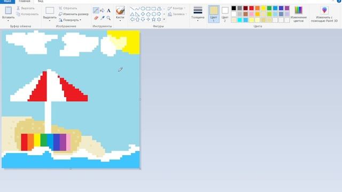Screen dimensions: 342x192
Task: Pick the Right arrow shape
Action: [x=159, y=14]
